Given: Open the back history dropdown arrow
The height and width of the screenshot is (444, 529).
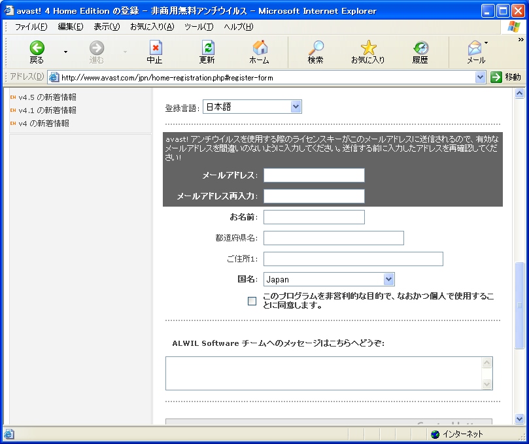Looking at the screenshot, I should coord(65,52).
